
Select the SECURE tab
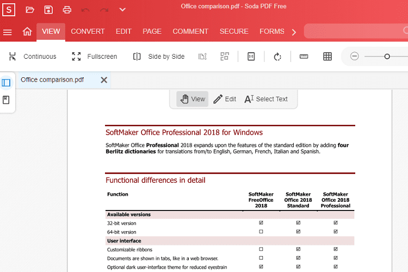[x=234, y=32]
